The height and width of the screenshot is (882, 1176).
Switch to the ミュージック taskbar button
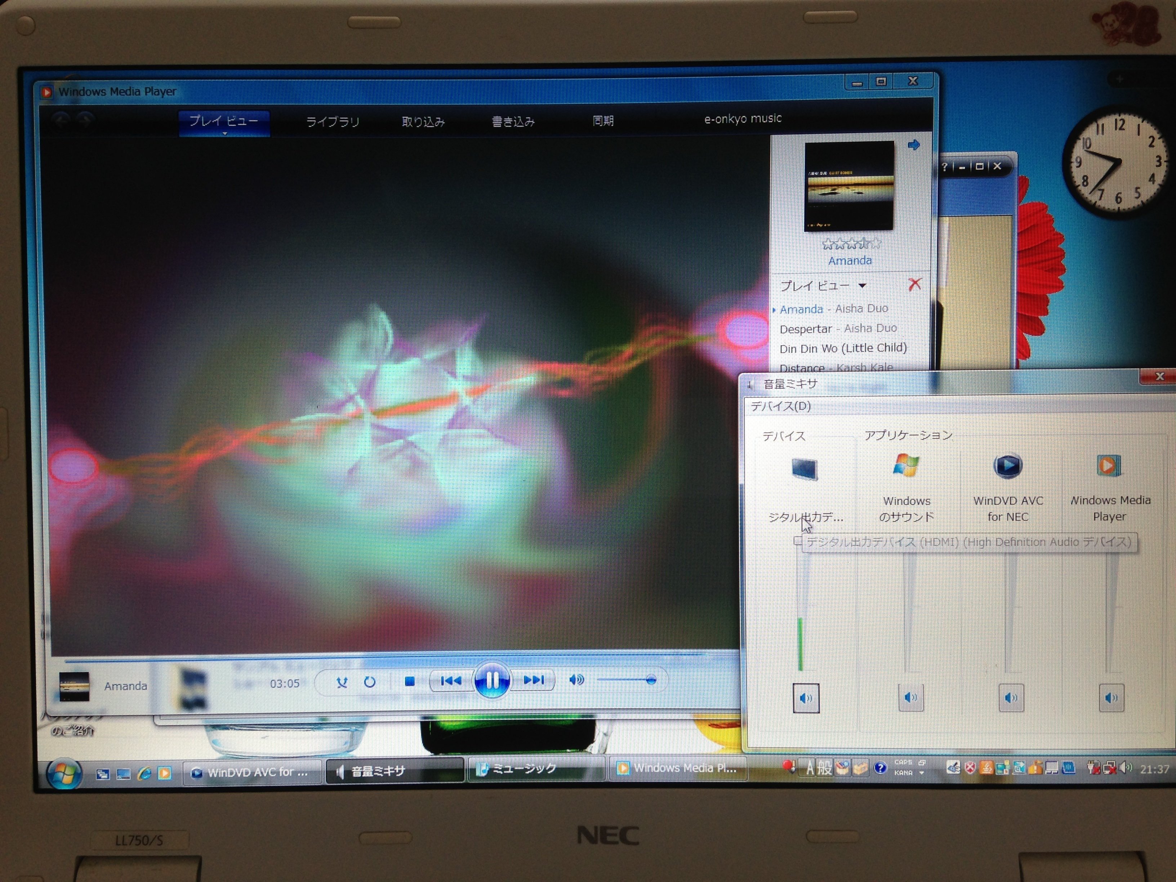(x=535, y=769)
